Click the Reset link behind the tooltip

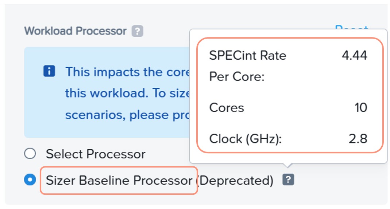351,27
